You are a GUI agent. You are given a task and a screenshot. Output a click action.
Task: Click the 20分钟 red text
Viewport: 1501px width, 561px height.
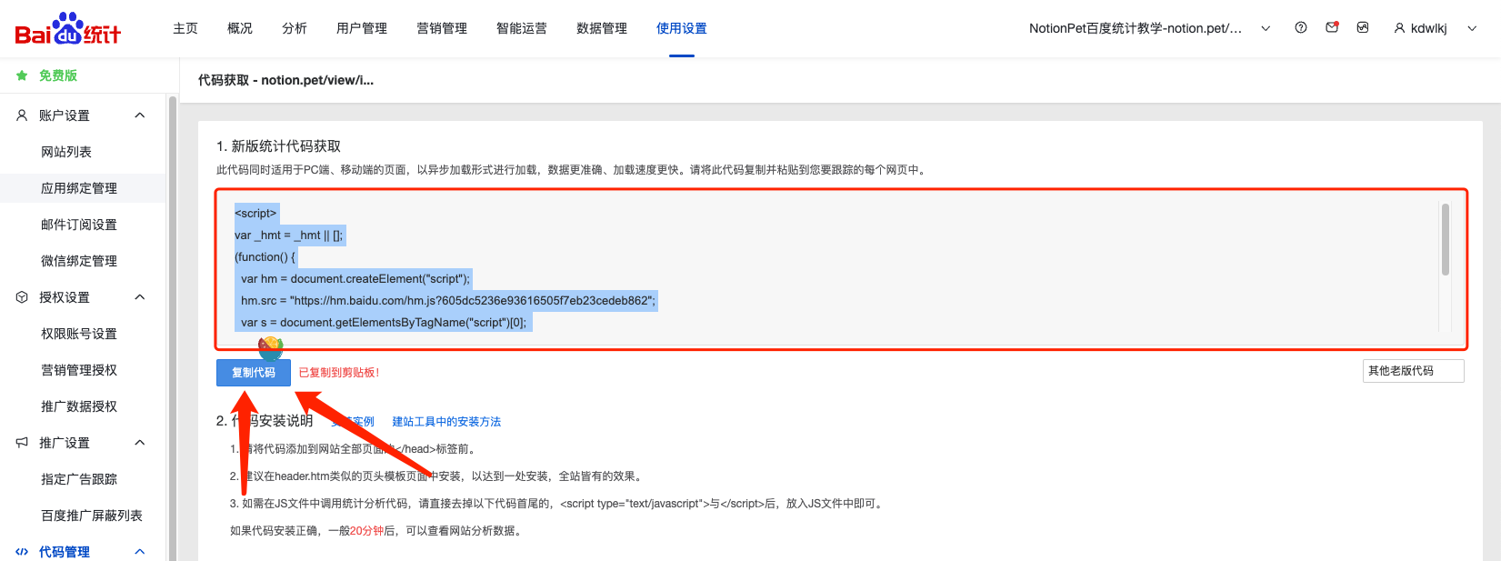(367, 531)
